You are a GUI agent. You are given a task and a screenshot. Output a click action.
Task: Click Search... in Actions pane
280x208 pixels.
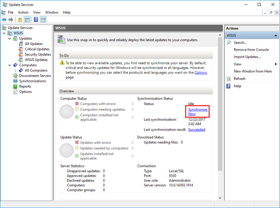[x=240, y=43]
